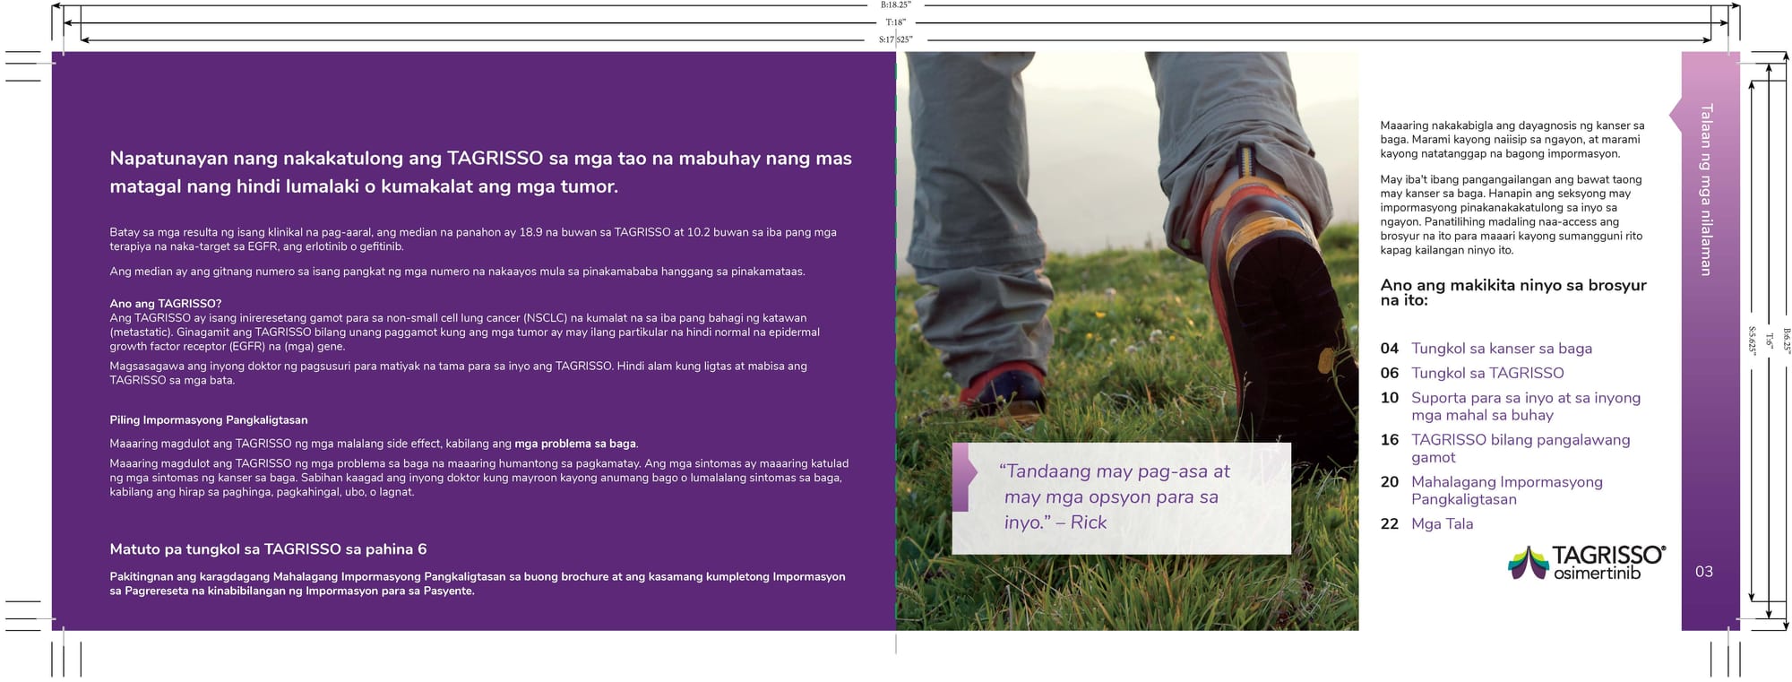The height and width of the screenshot is (682, 1792).
Task: Click page number "16" in contents
Action: point(1389,439)
